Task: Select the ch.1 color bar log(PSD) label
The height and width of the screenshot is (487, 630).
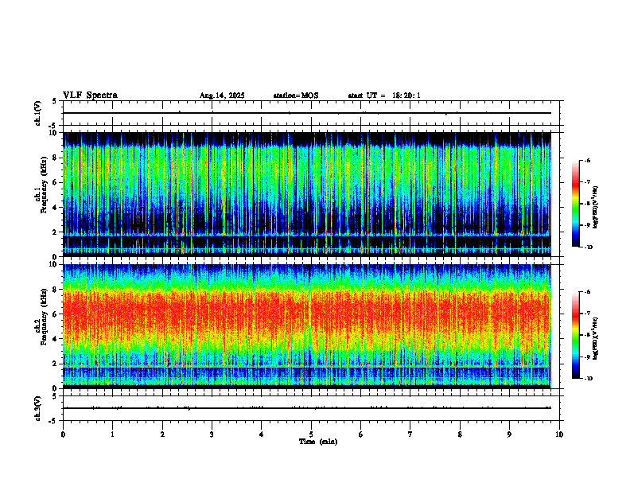Action: [x=597, y=208]
